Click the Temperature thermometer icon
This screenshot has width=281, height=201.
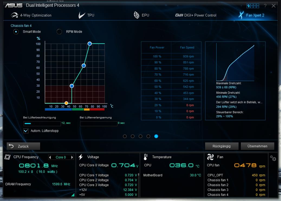[x=146, y=157]
